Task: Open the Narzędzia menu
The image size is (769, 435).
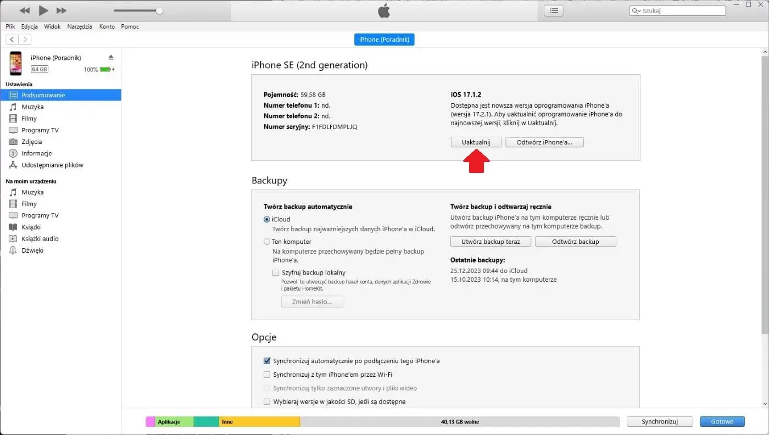Action: [x=79, y=26]
